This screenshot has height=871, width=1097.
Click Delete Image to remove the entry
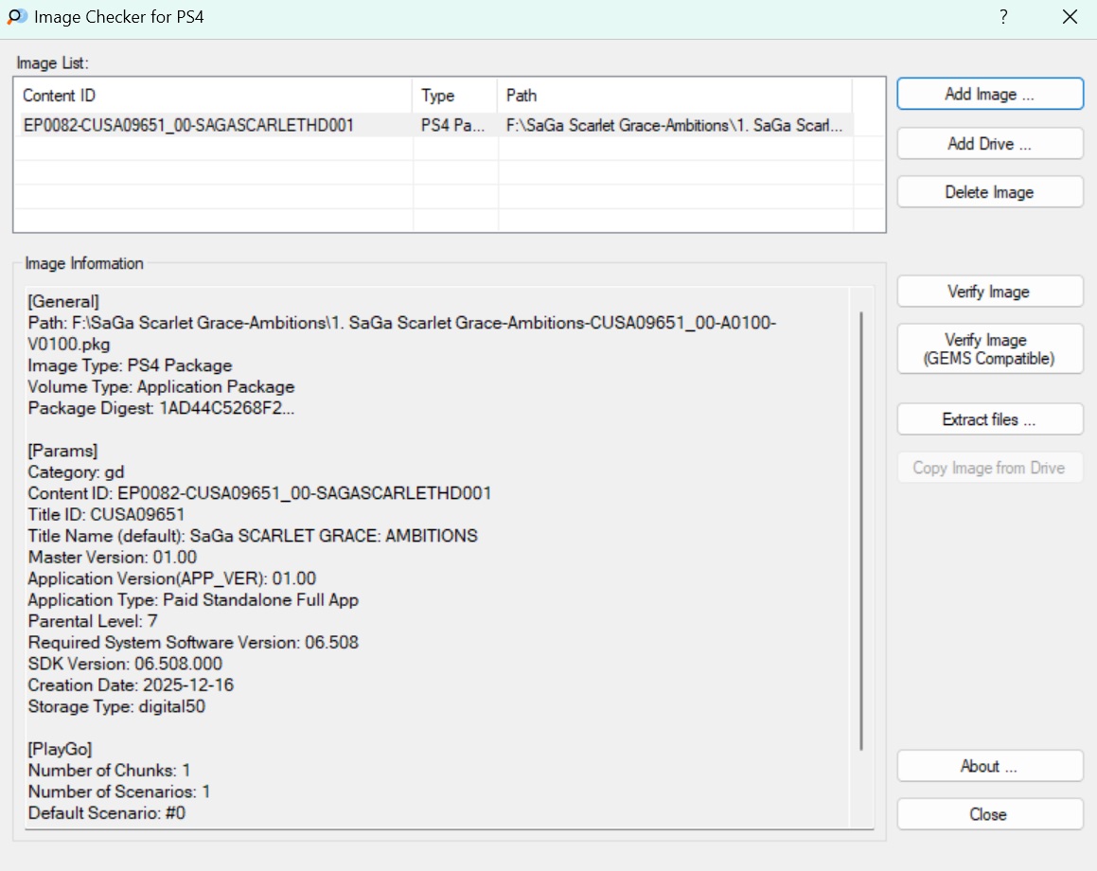pos(989,192)
